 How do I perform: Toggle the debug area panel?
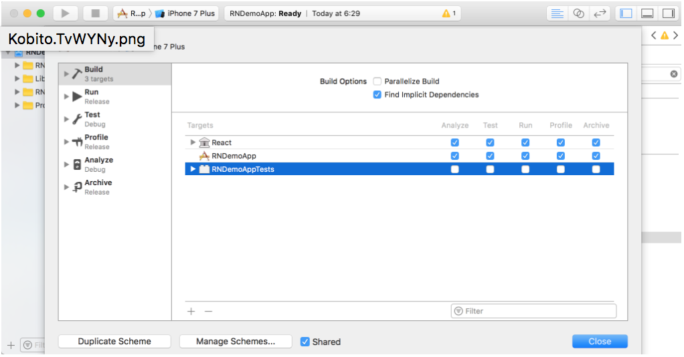pos(647,13)
